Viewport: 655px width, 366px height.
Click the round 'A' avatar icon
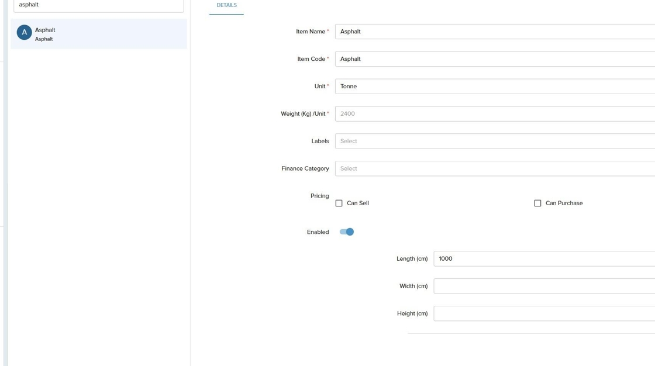24,33
